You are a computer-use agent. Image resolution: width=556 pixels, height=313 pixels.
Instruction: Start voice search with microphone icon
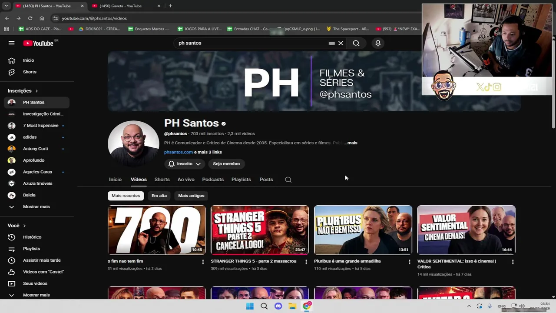(378, 43)
